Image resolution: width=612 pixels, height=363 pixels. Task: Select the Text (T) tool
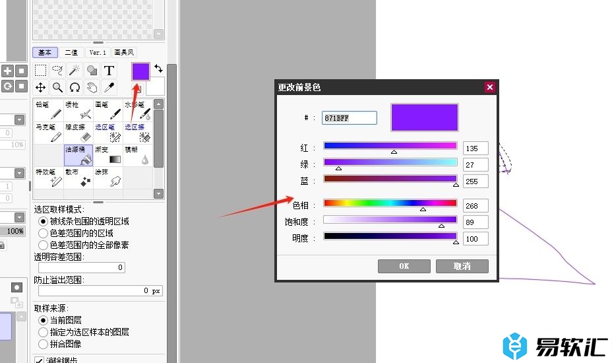click(109, 71)
